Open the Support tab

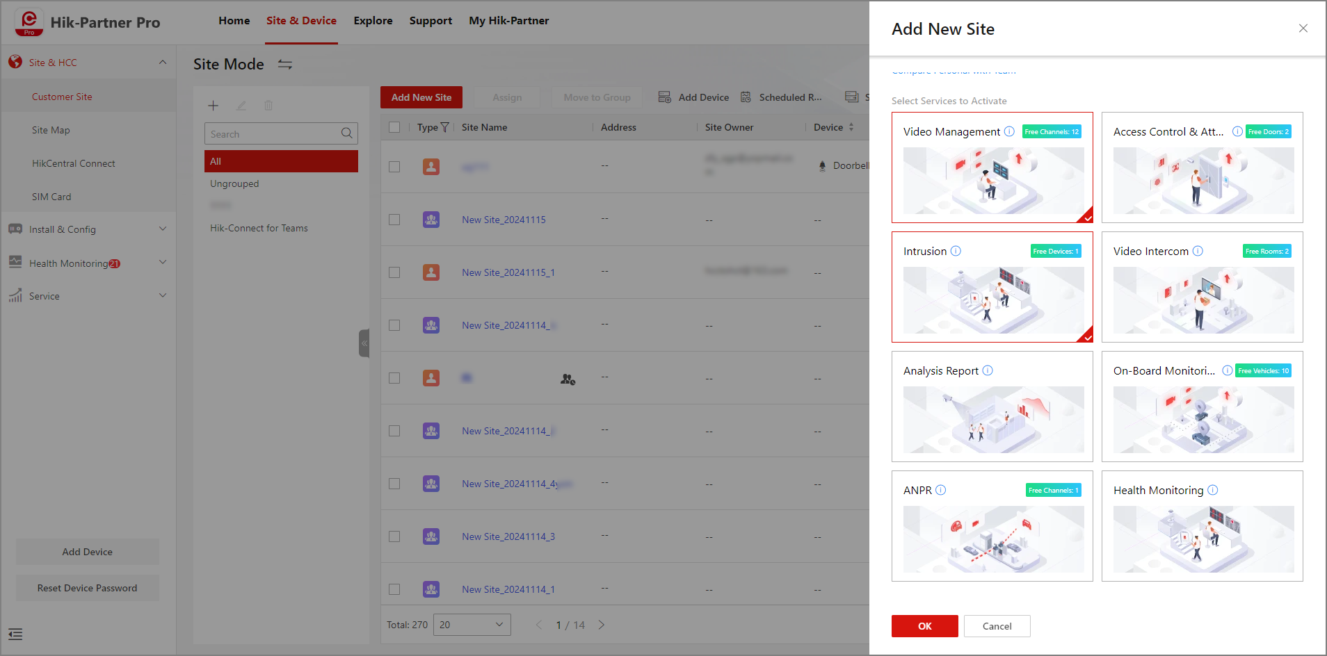click(431, 21)
